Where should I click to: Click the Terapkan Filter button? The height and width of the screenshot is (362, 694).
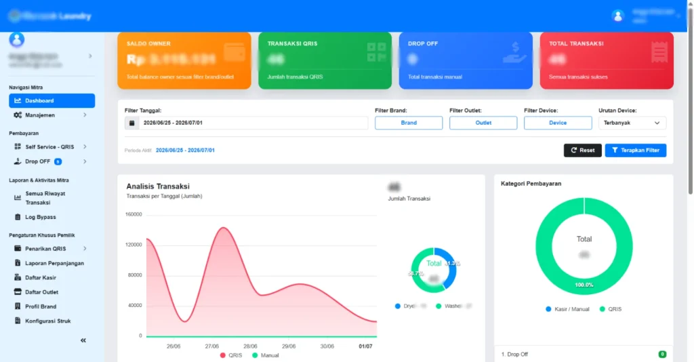click(x=636, y=150)
